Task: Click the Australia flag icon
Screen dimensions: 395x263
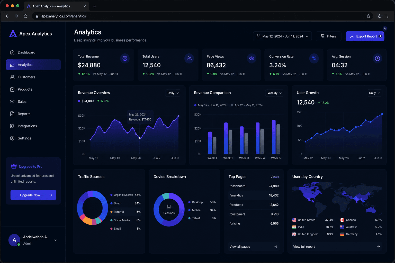Action: 342,227
